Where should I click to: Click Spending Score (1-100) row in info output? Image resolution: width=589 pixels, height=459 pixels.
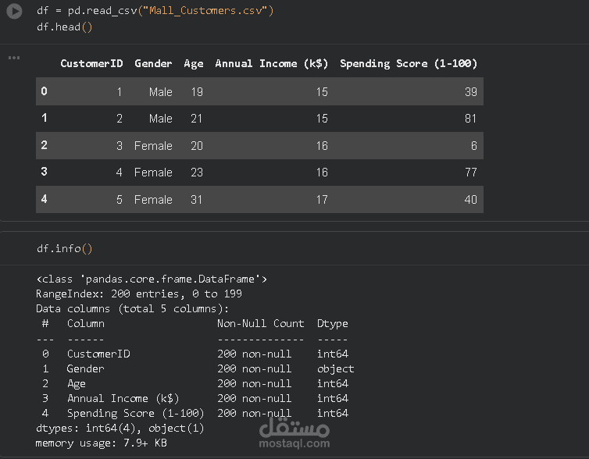pyautogui.click(x=195, y=413)
